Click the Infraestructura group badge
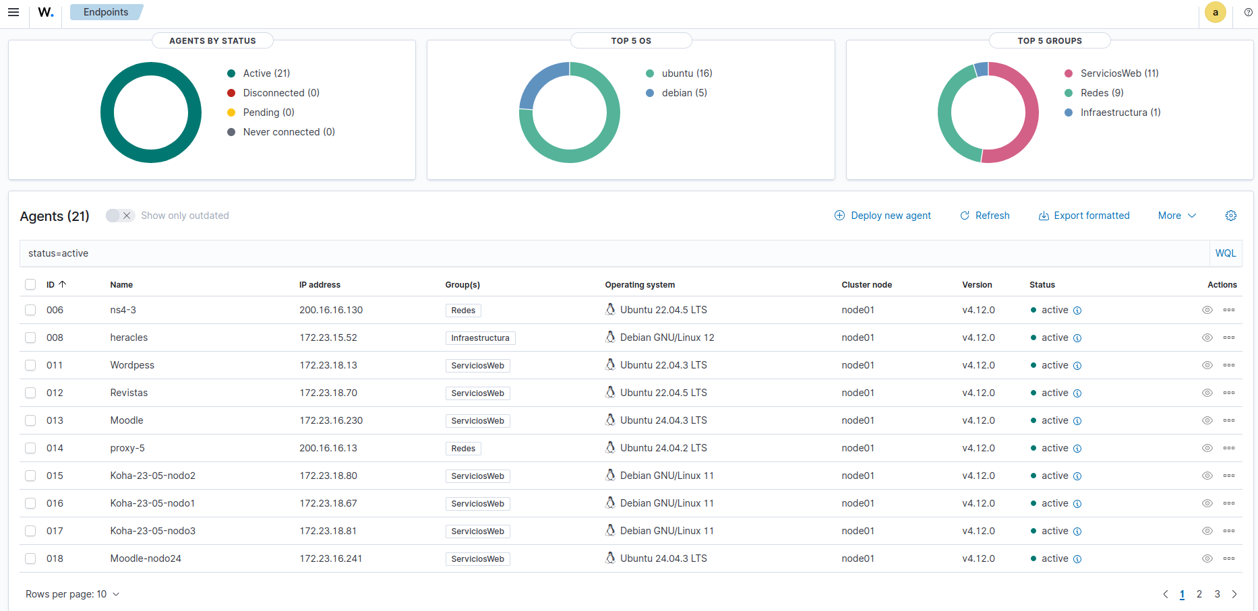The image size is (1258, 611). pos(480,338)
